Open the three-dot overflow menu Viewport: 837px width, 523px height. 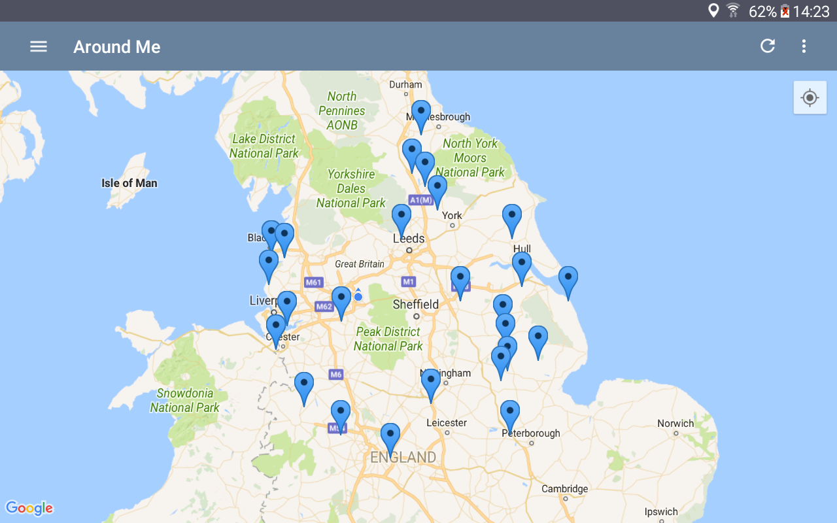804,46
